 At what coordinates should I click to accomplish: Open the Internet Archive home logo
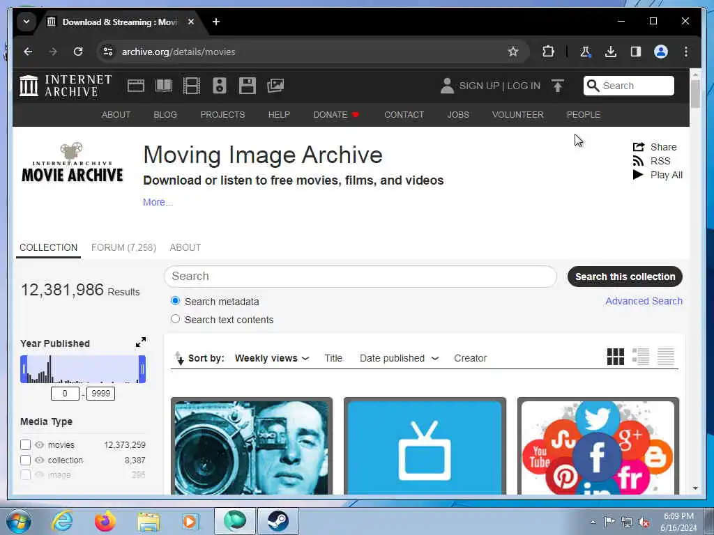tap(66, 86)
